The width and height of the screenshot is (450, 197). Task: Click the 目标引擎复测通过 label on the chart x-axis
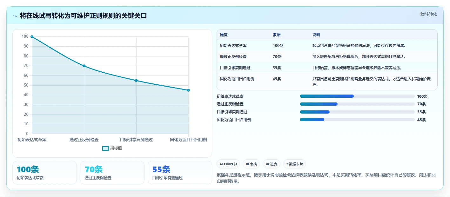pos(136,140)
